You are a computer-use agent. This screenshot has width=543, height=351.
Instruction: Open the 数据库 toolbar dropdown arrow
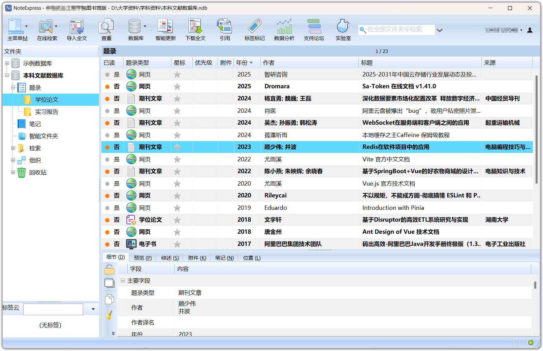click(x=145, y=26)
